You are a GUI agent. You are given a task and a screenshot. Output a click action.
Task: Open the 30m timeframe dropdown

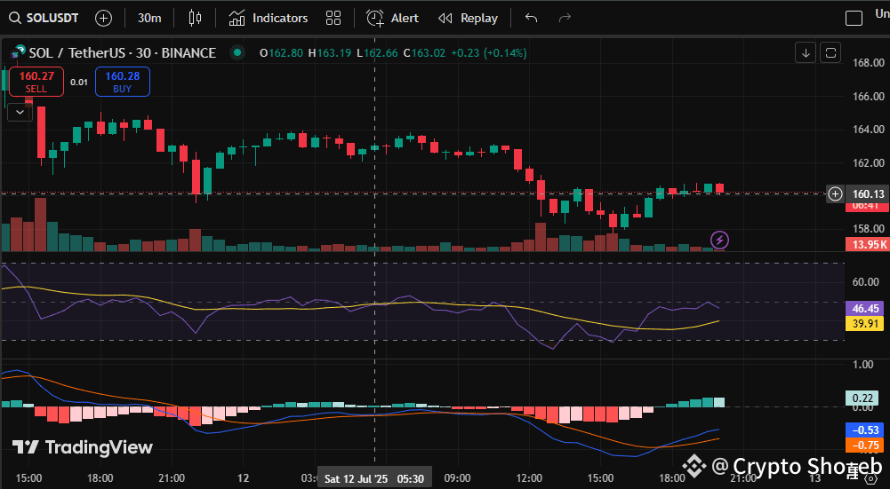(x=149, y=18)
